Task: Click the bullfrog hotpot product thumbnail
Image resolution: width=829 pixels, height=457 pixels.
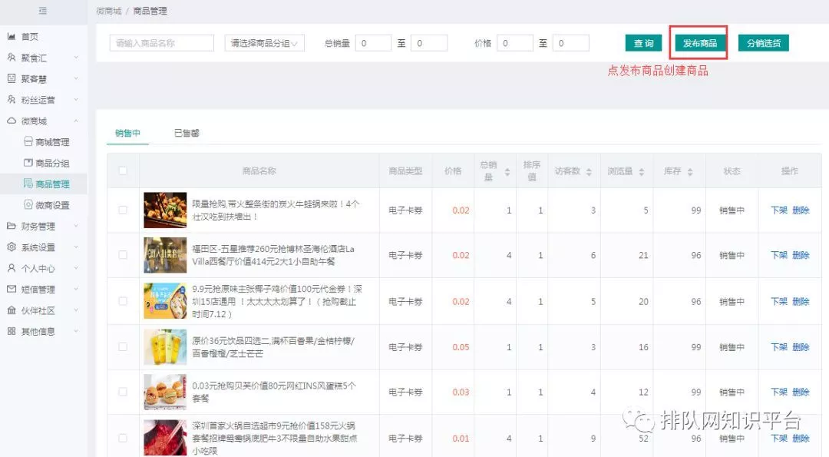Action: (x=165, y=210)
